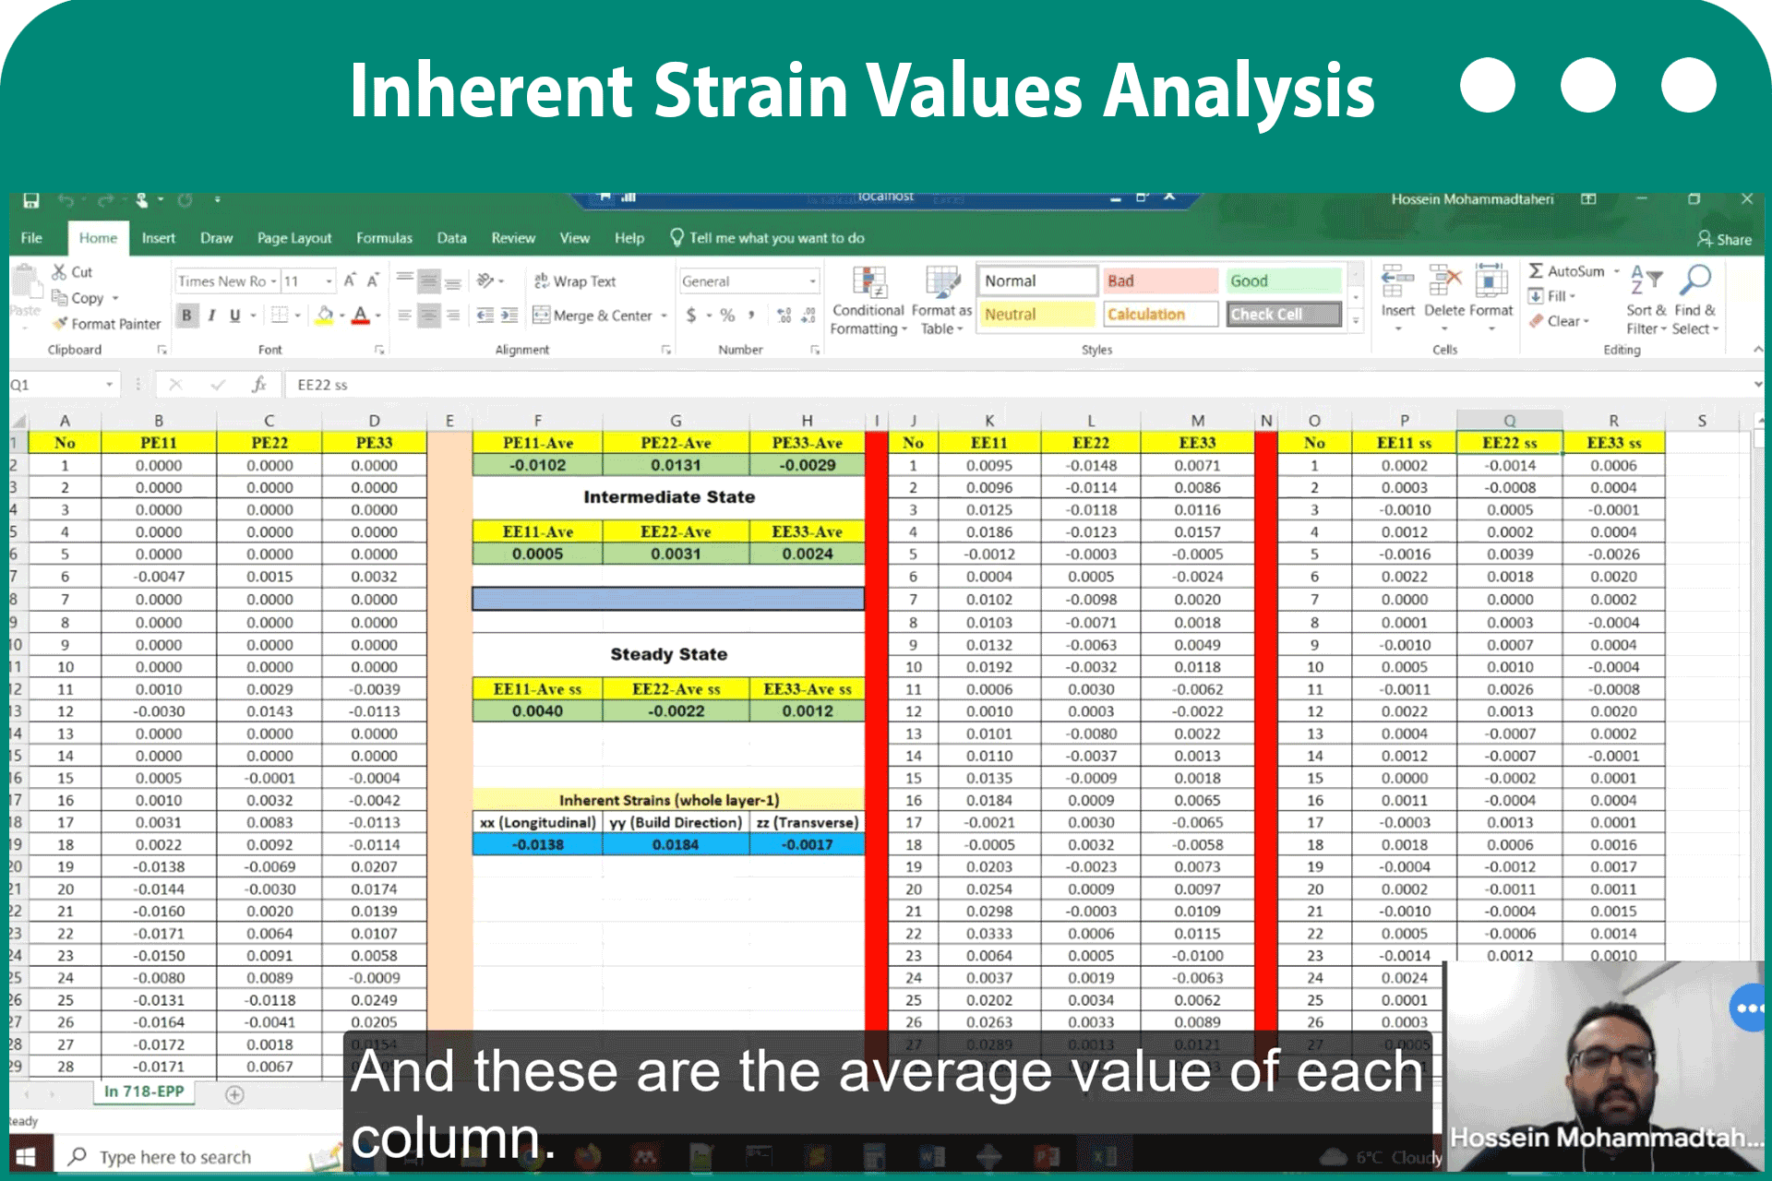Toggle Underline formatting

235,316
